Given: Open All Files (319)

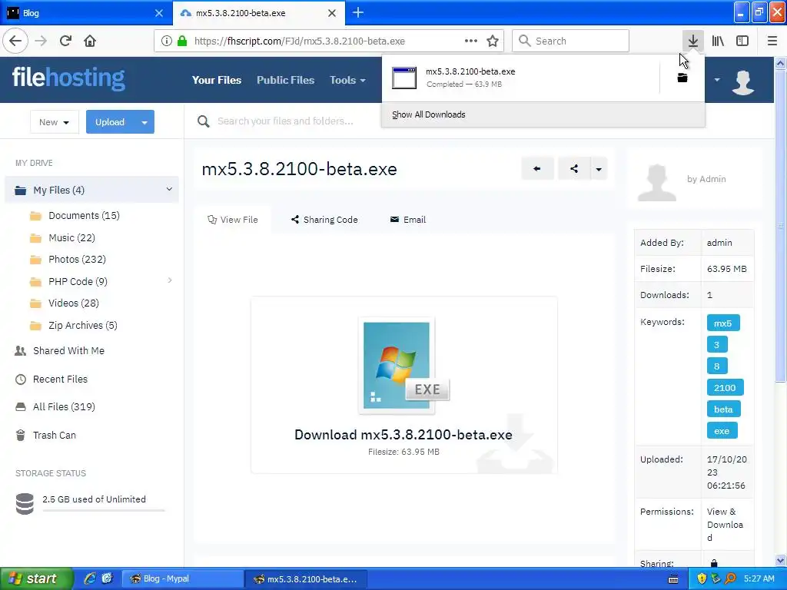Looking at the screenshot, I should click(55, 407).
